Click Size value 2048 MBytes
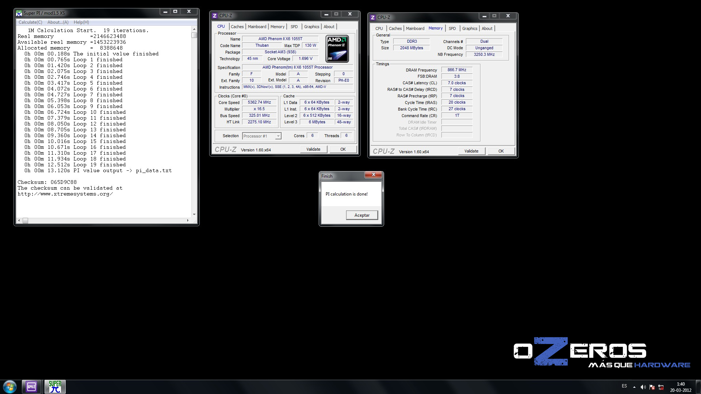Viewport: 701px width, 394px height. tap(411, 48)
